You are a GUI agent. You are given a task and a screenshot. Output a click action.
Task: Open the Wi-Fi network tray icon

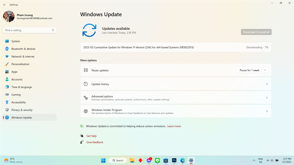(x=268, y=161)
